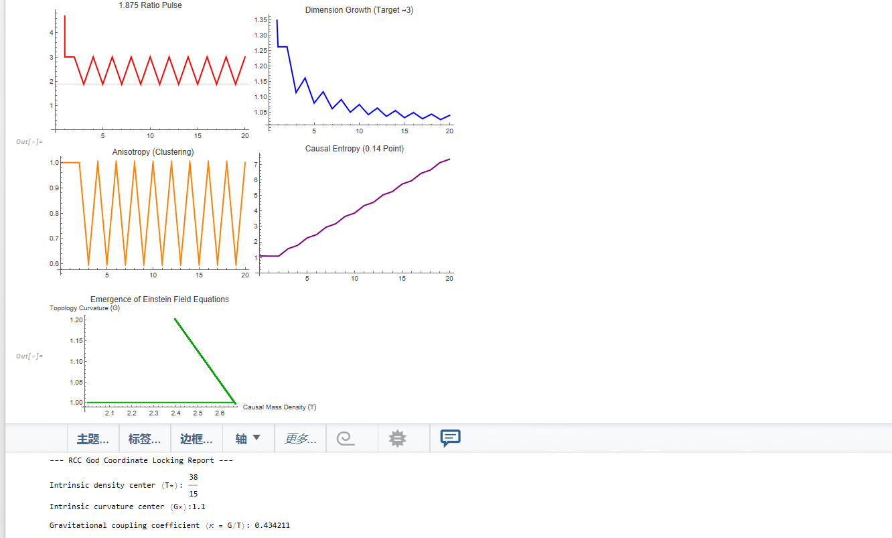The height and width of the screenshot is (538, 892).
Task: Click the Out label beside the four-plot grid
Action: 29,142
